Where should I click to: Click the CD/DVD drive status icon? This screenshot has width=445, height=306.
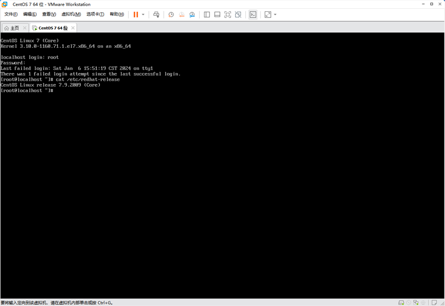pos(408,302)
